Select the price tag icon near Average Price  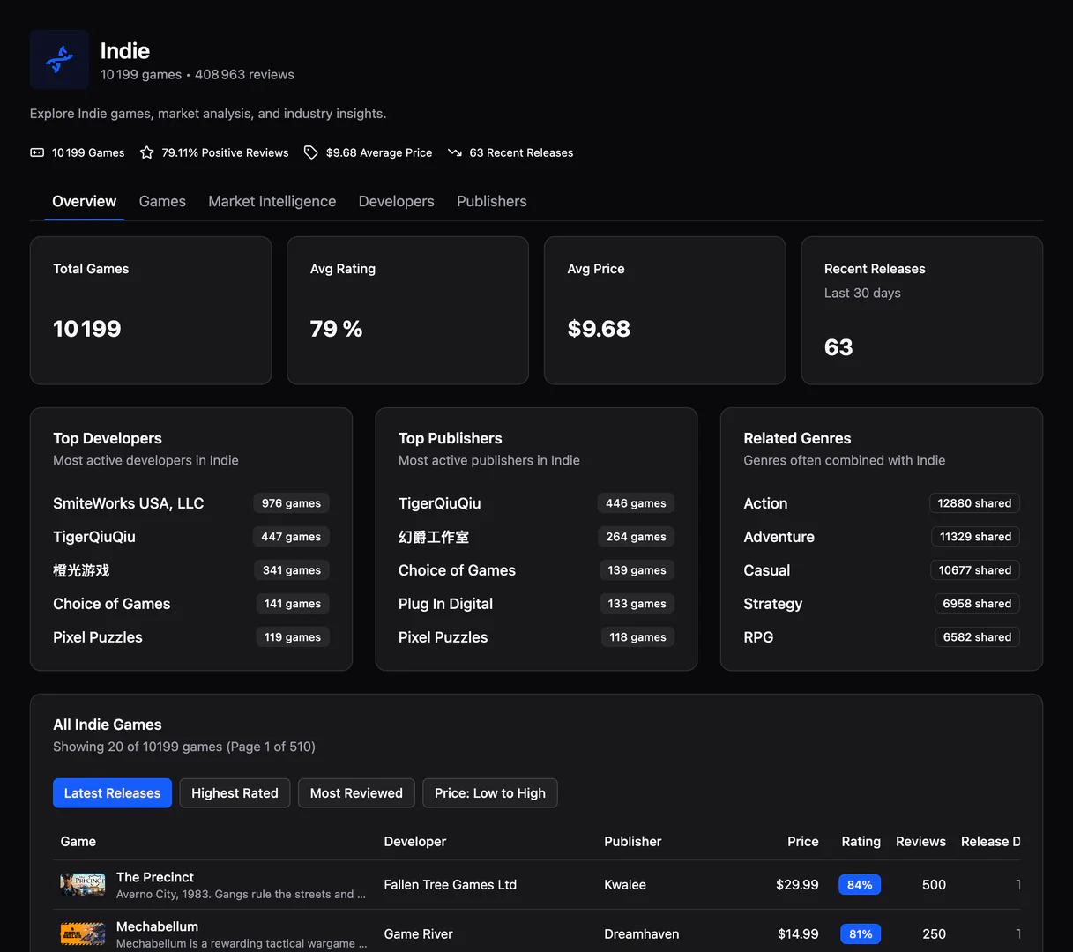[310, 152]
